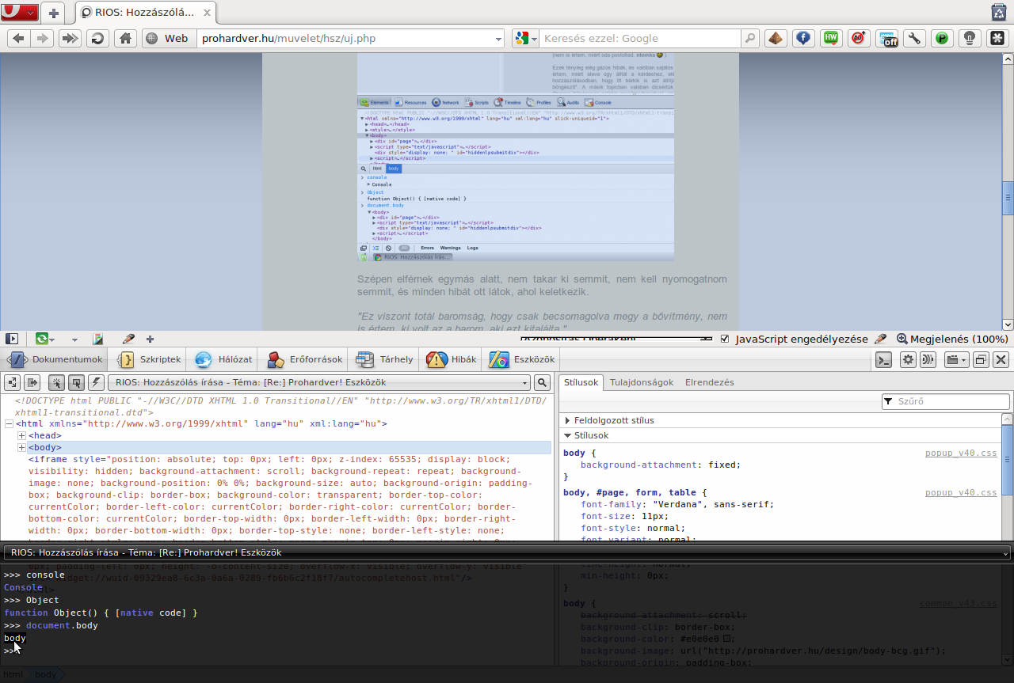This screenshot has width=1014, height=683.
Task: Click the light bulb extension icon
Action: (x=969, y=37)
